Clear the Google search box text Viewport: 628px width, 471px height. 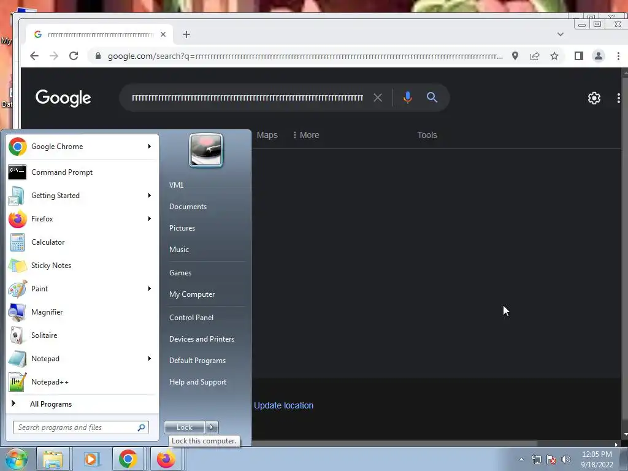coord(378,98)
